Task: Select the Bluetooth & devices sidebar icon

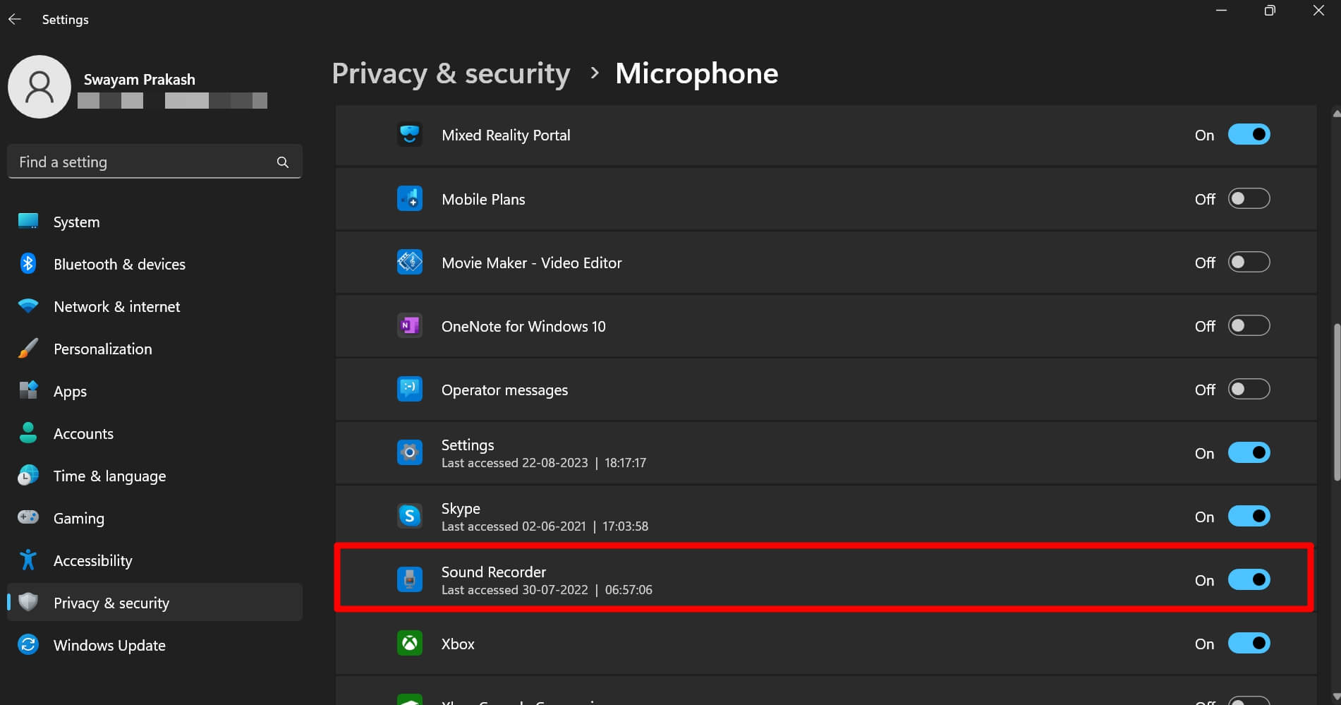Action: click(28, 263)
